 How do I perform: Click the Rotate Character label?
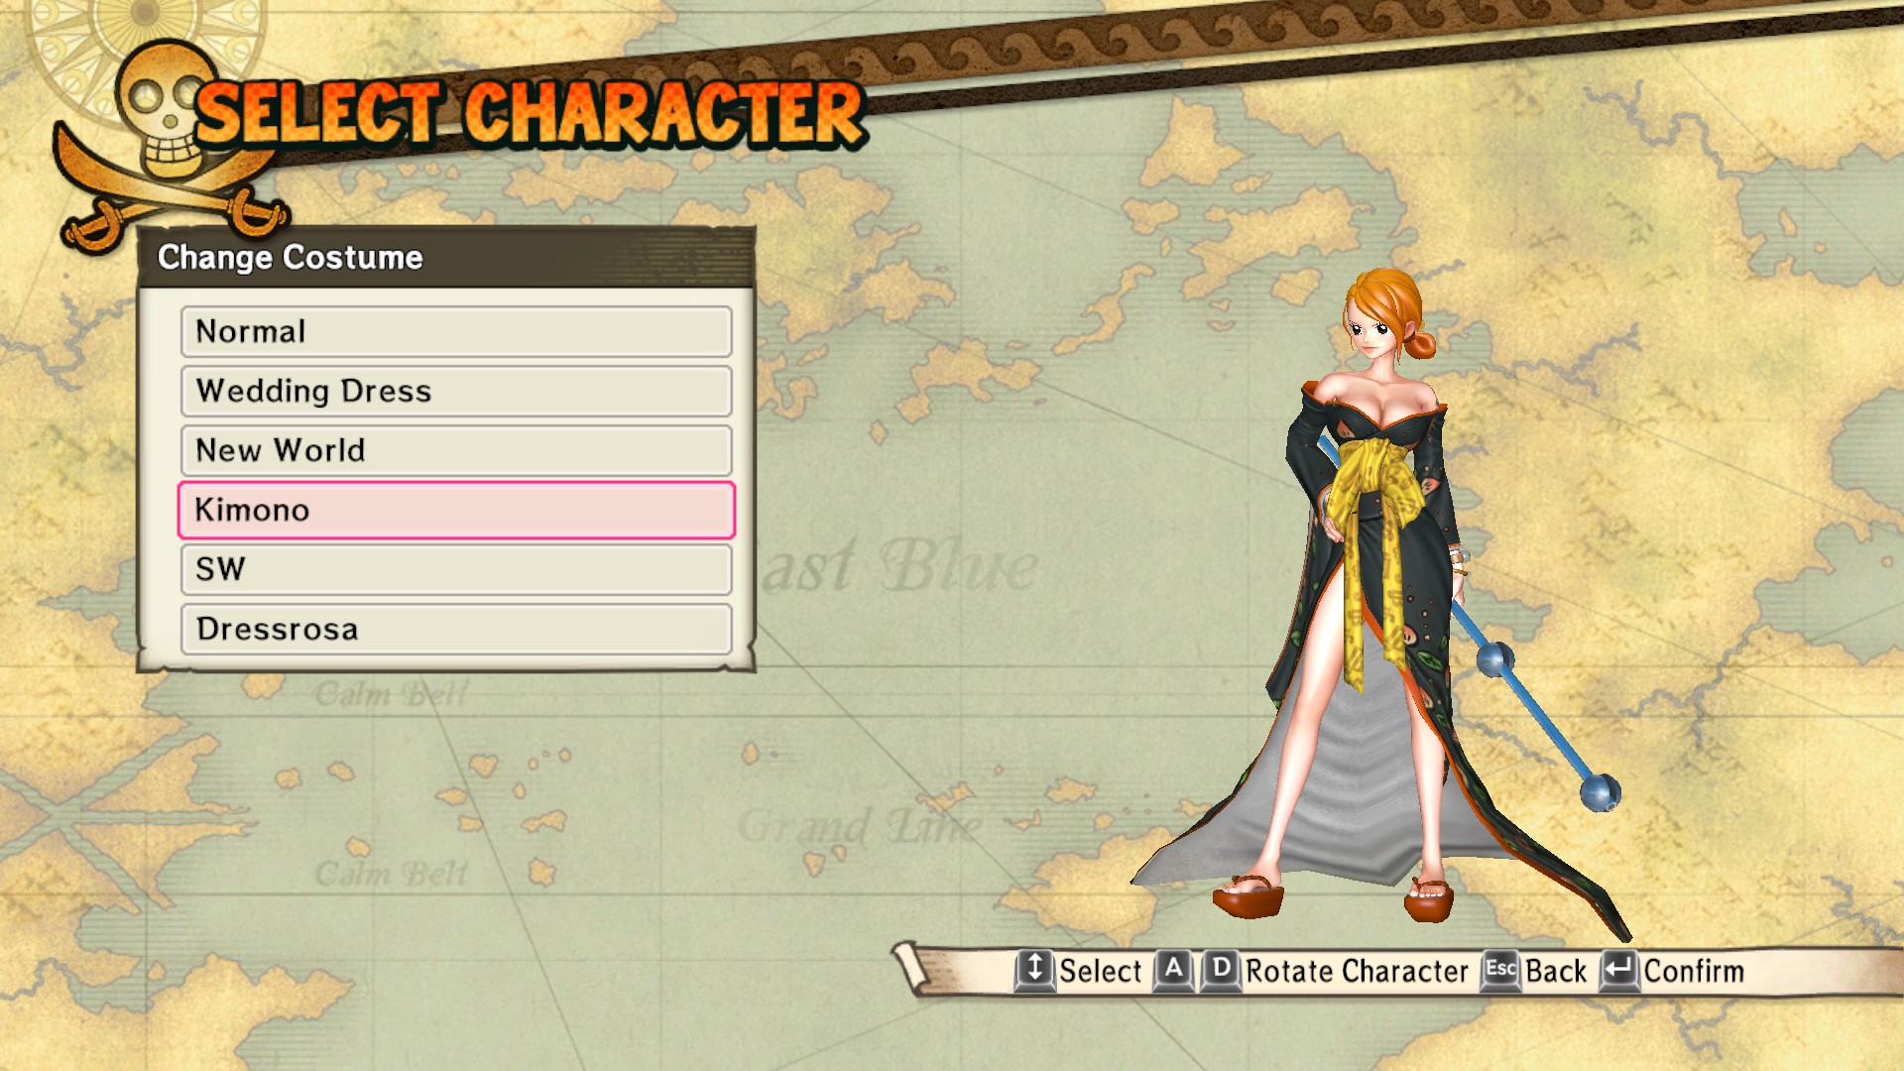pyautogui.click(x=1357, y=972)
